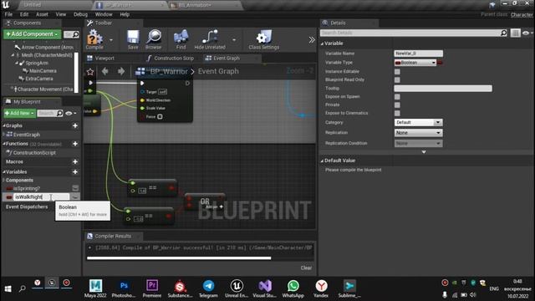
Task: Open the File menu
Action: coord(8,14)
